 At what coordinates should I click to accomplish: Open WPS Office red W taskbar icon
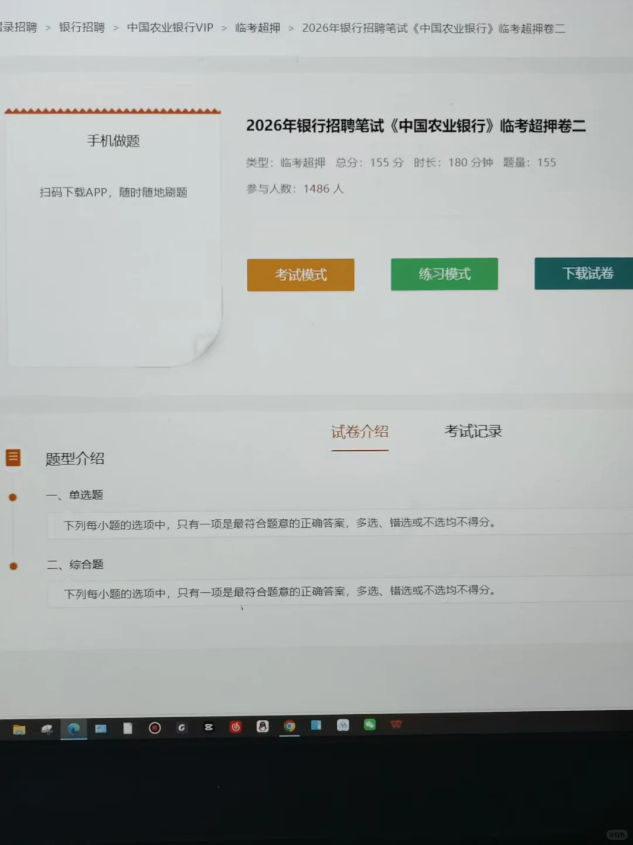click(x=396, y=724)
